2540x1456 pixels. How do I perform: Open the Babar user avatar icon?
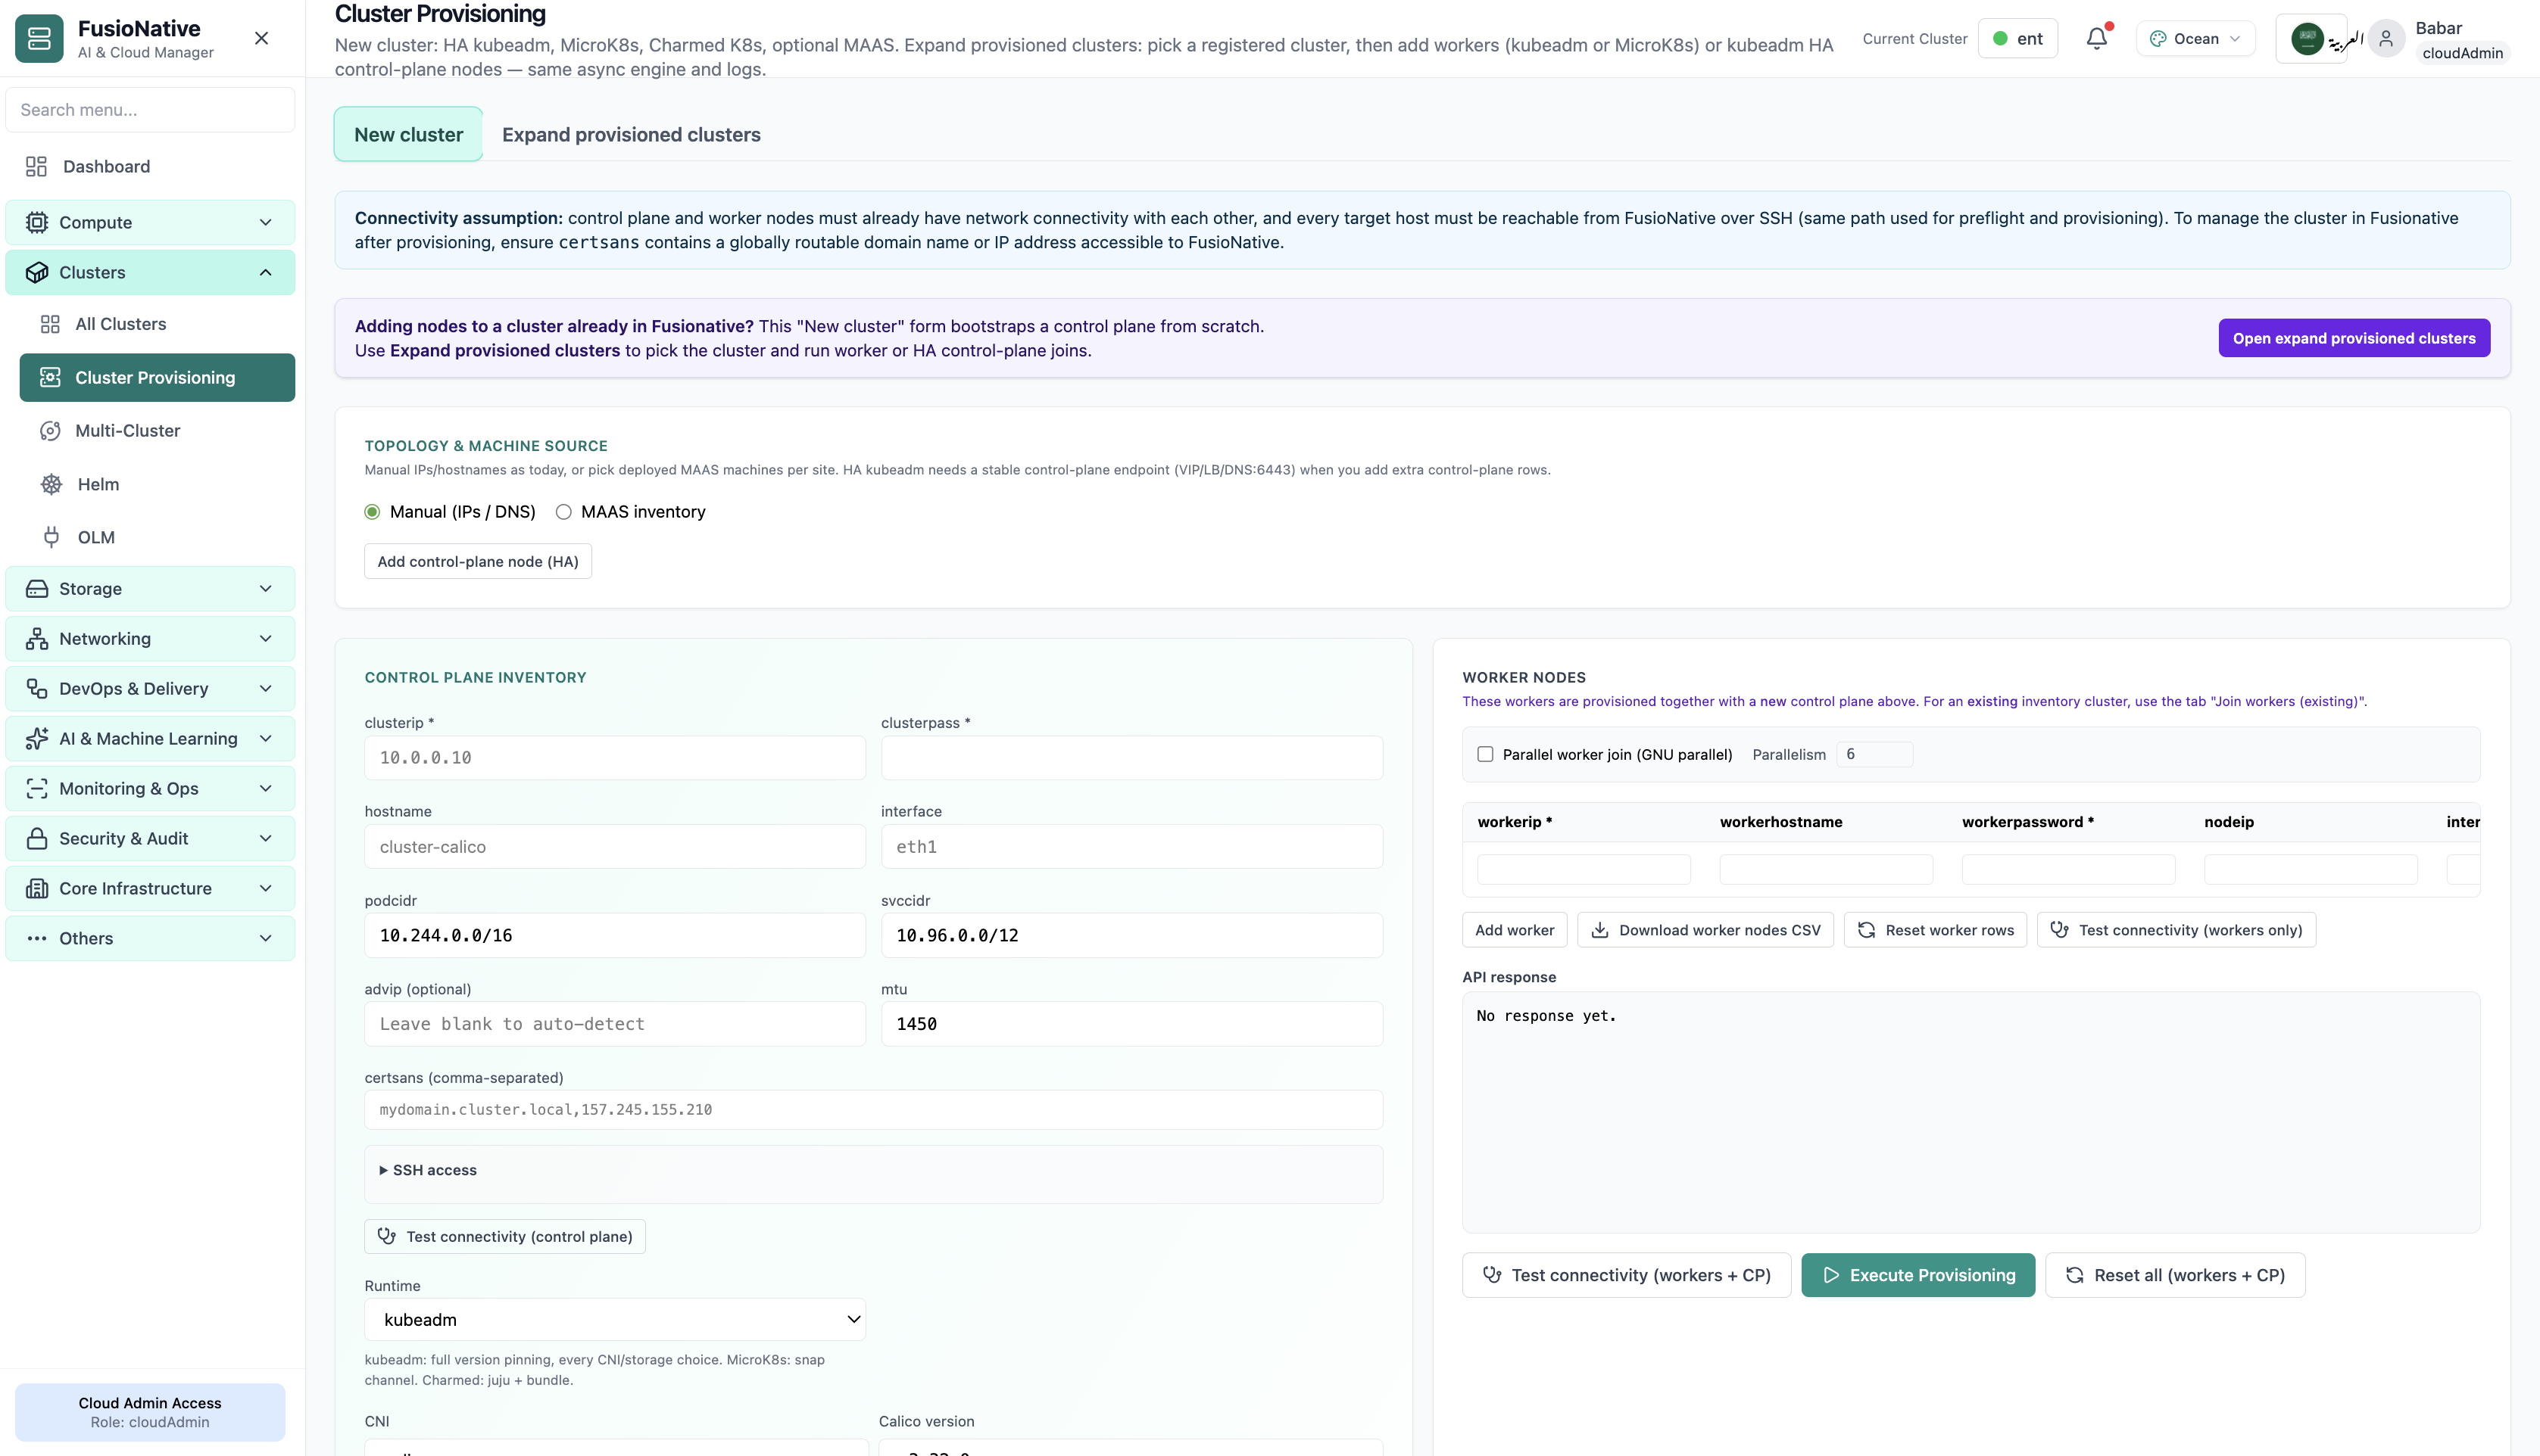[x=2386, y=39]
